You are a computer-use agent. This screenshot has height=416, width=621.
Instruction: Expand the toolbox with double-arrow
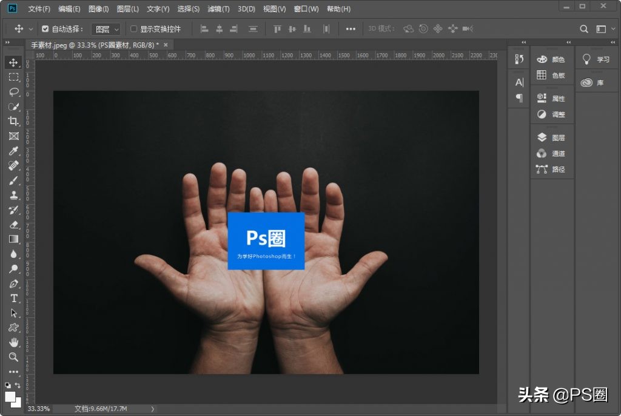[7, 42]
